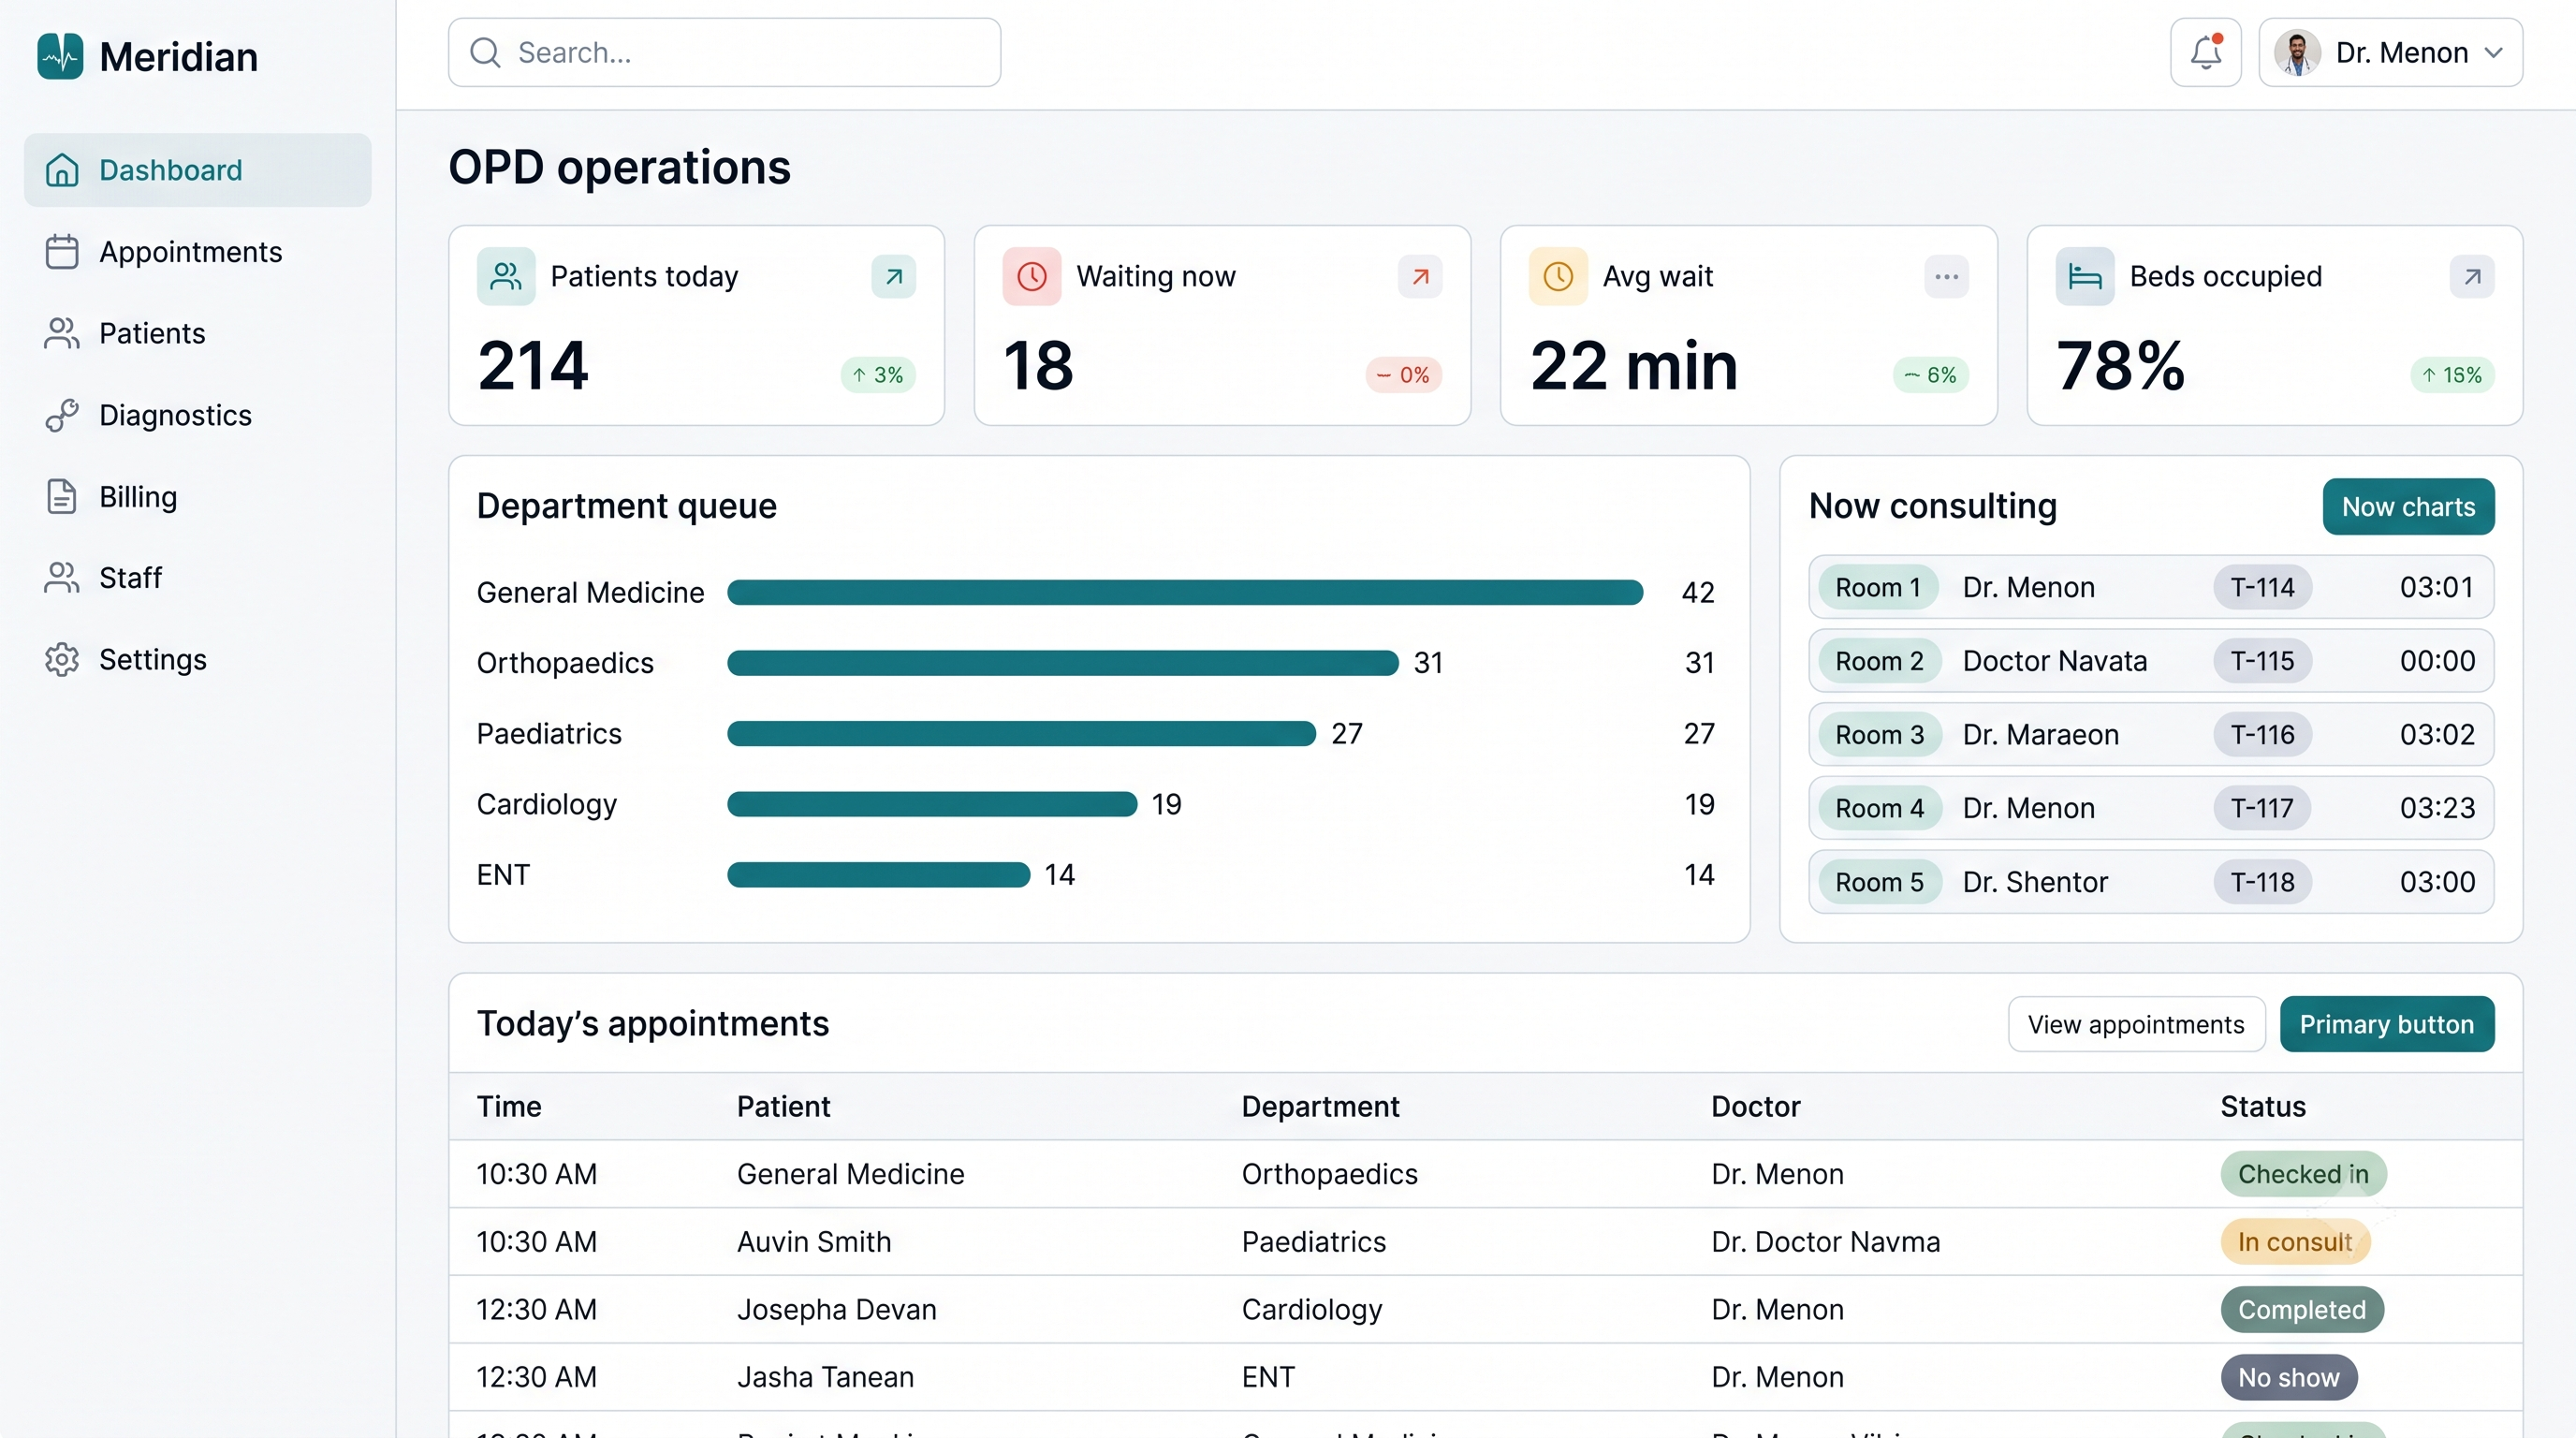The image size is (2576, 1438).
Task: Open Waiting now detail arrow
Action: point(1420,277)
